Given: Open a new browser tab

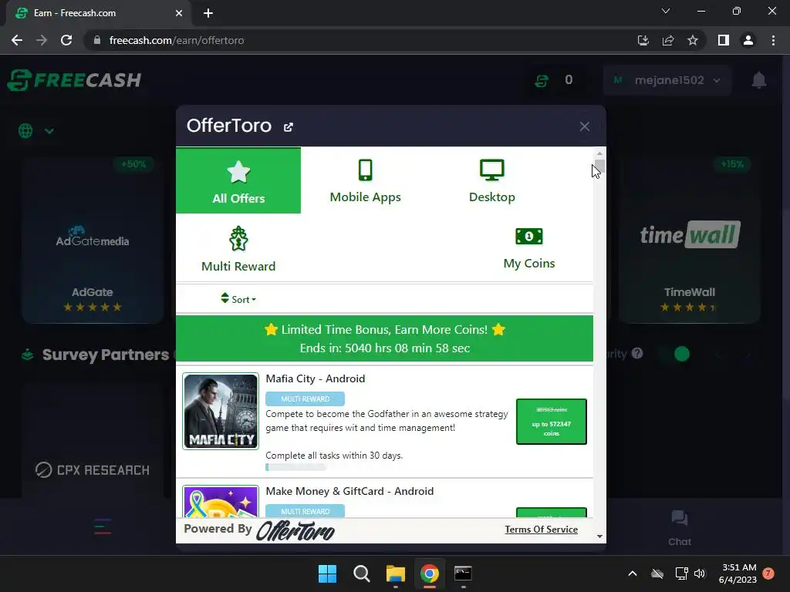Looking at the screenshot, I should click(208, 13).
